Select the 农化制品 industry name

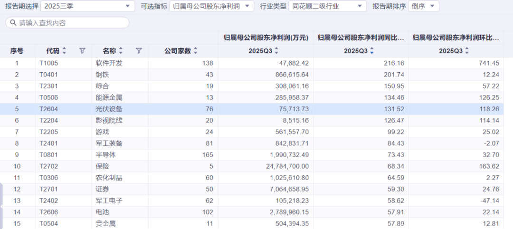coord(109,178)
